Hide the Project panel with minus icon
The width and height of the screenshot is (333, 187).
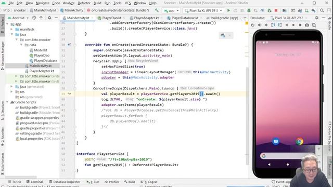[56, 18]
